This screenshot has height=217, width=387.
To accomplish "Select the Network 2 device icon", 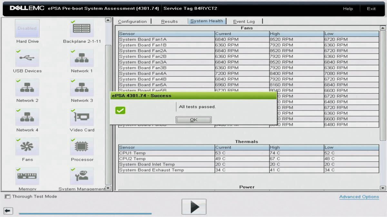I will coord(27,88).
